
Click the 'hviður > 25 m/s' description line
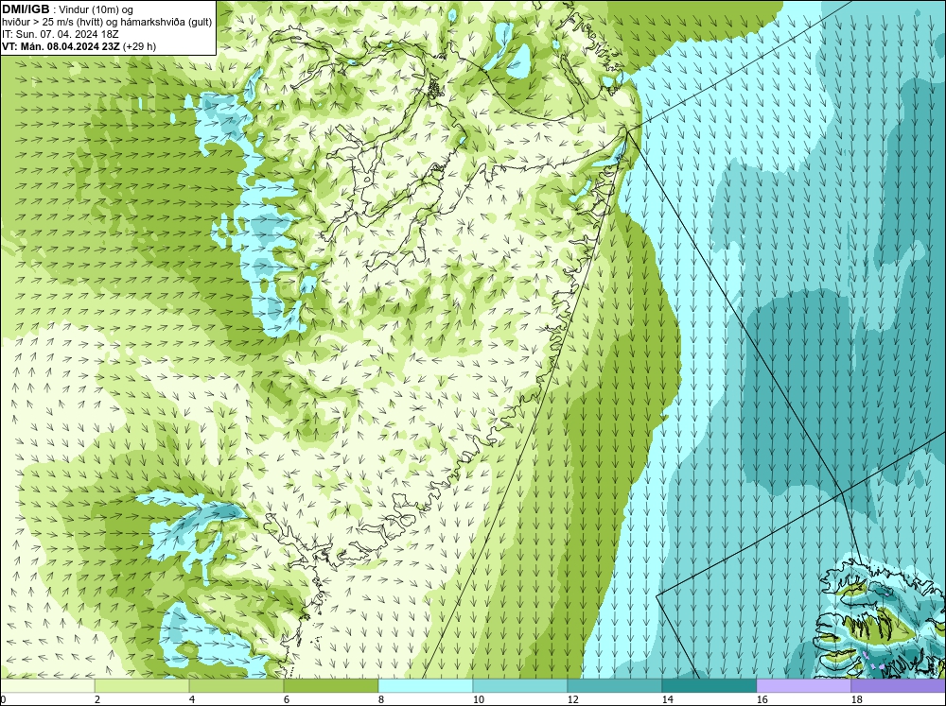coord(107,23)
